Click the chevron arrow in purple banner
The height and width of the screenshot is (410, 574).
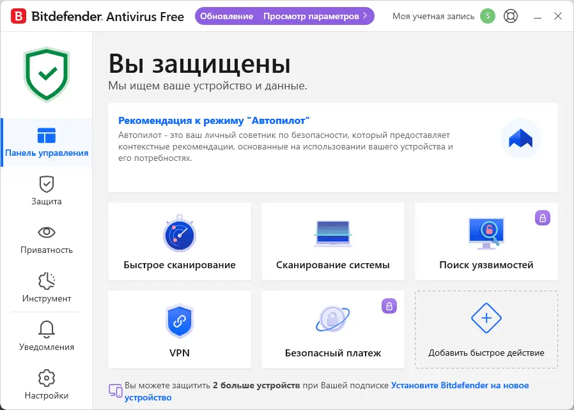point(365,16)
